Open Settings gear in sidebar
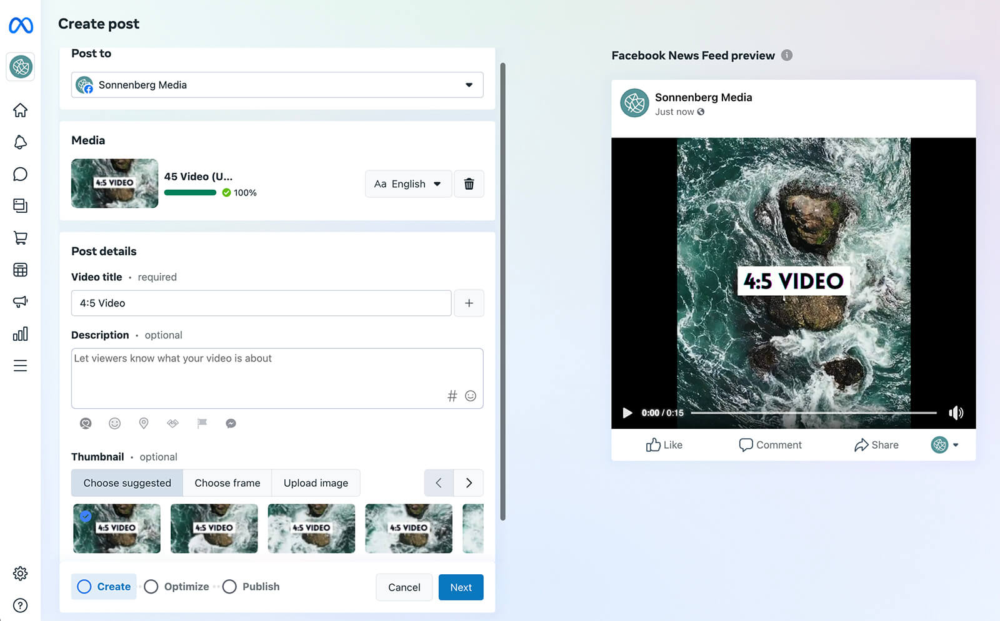Viewport: 1000px width, 621px height. click(21, 574)
